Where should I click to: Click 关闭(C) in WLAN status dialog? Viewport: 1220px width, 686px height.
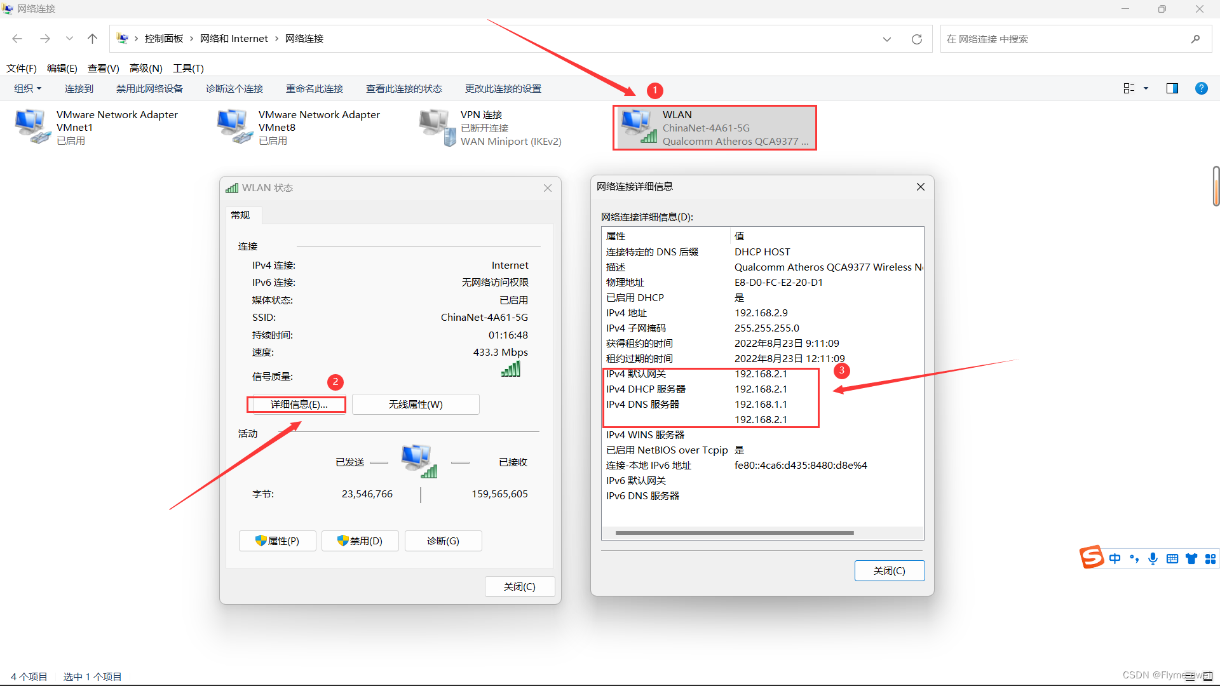[x=520, y=586]
